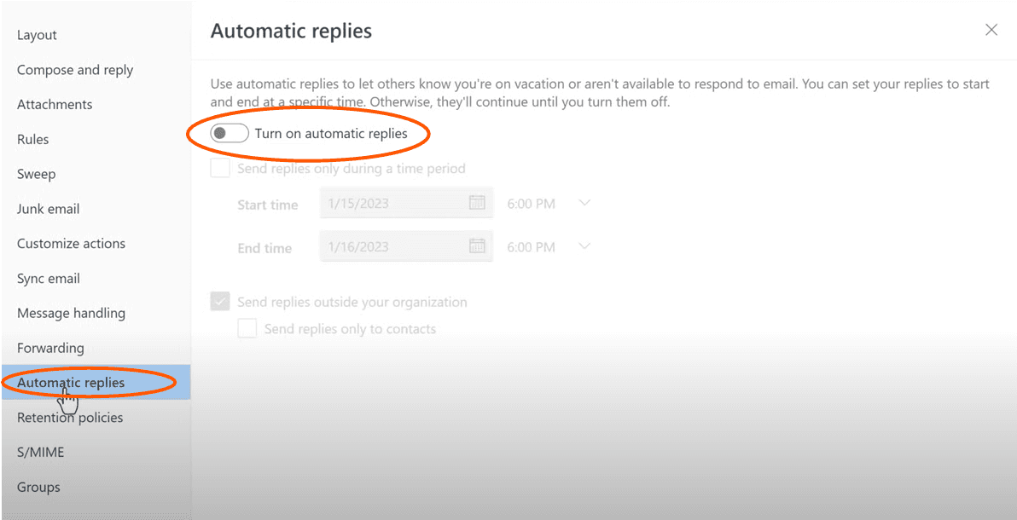Open the Forwarding settings page
The image size is (1017, 520).
(x=50, y=348)
